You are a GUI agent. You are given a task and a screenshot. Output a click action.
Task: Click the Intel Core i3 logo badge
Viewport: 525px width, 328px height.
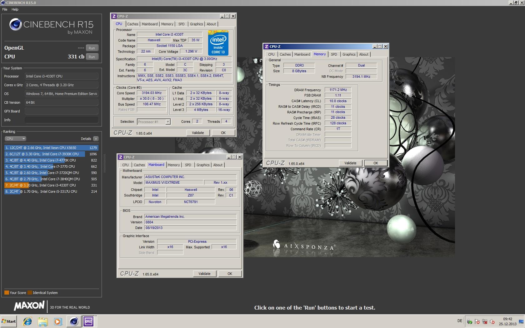(218, 43)
